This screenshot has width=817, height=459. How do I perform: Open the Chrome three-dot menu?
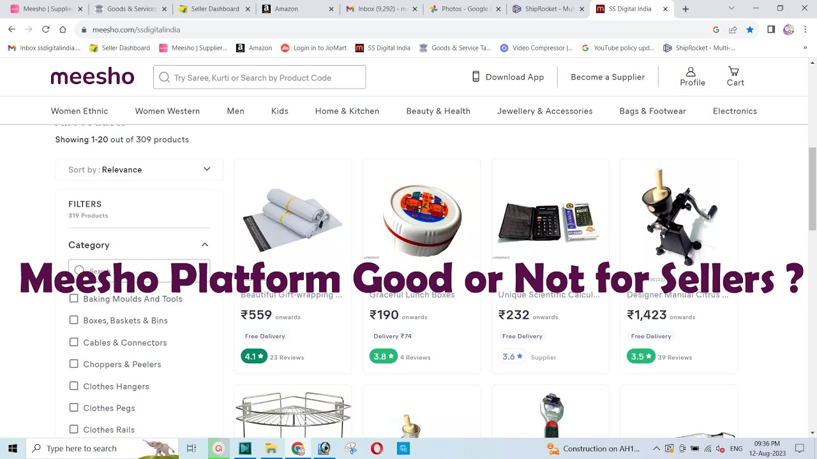click(x=806, y=29)
